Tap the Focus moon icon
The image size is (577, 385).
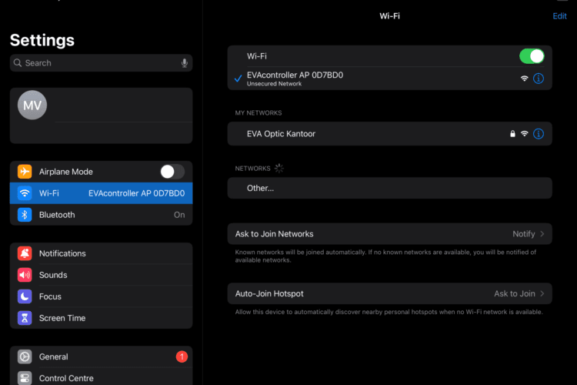(25, 296)
